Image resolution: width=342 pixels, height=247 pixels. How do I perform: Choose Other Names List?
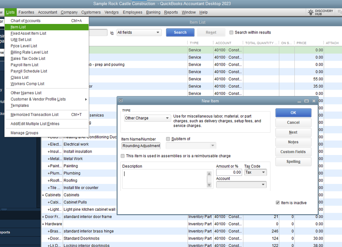tap(47, 93)
